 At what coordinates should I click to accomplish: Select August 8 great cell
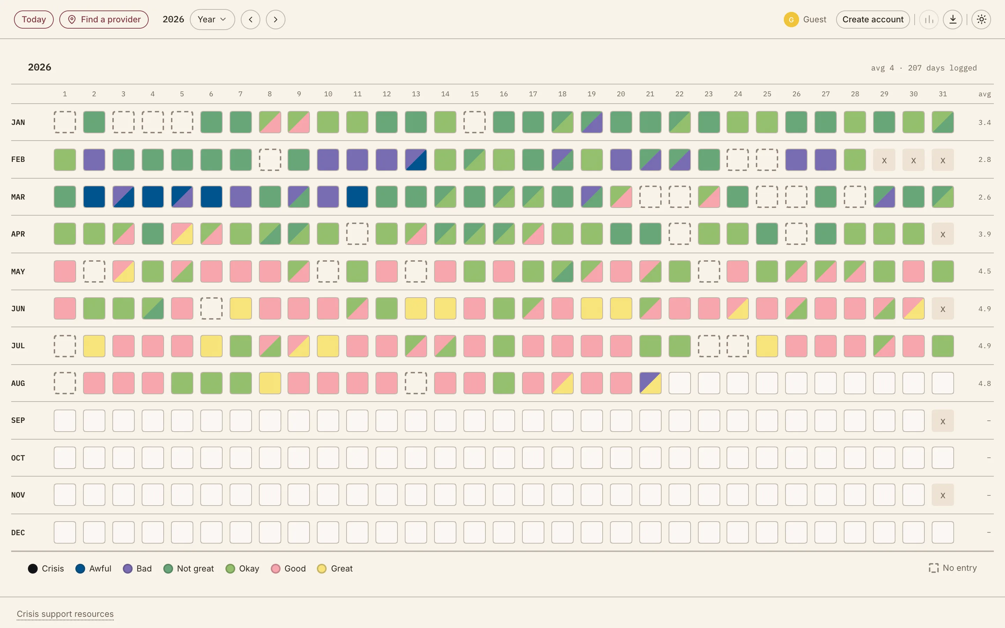270,383
